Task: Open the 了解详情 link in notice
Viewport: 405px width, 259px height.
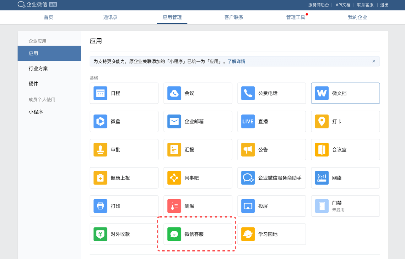Action: coord(236,61)
